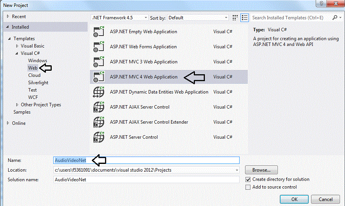Open the search options dropdown arrow
345x206 pixels.
click(x=340, y=18)
